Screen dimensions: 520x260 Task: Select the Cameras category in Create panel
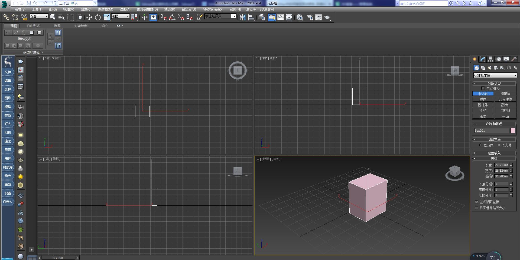[x=496, y=68]
